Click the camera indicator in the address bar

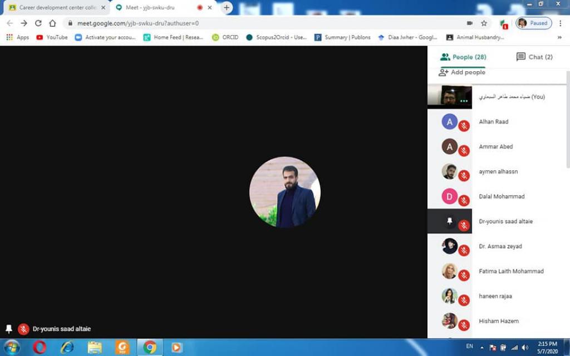[x=470, y=23]
